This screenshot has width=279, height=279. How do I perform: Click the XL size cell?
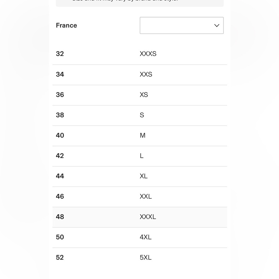click(x=143, y=176)
